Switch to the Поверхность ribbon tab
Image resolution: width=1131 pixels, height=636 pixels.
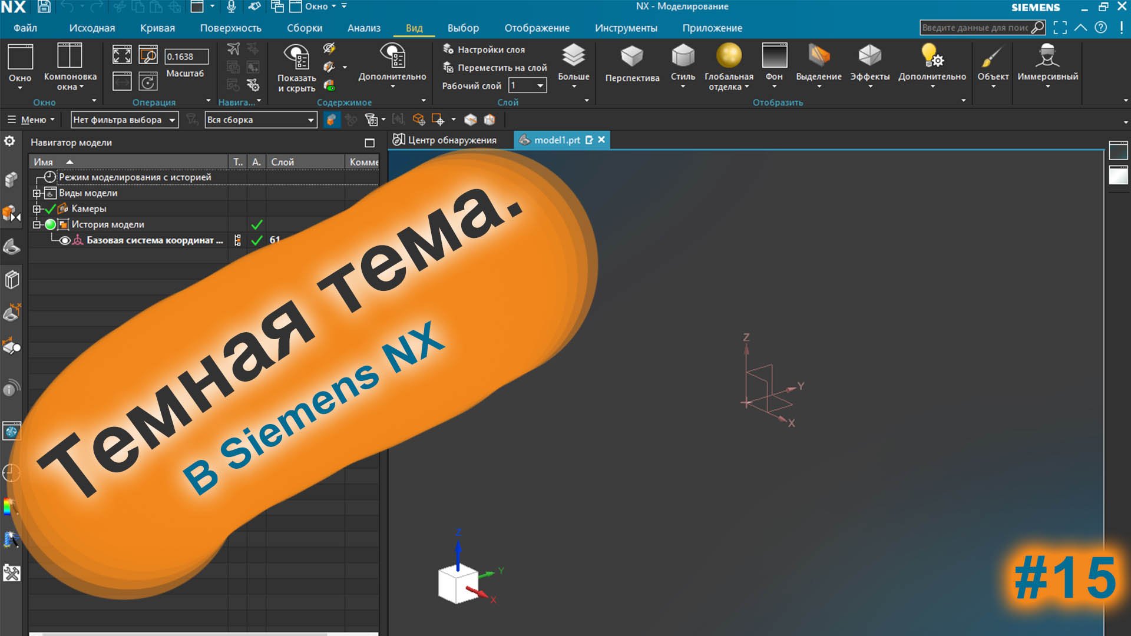(231, 28)
